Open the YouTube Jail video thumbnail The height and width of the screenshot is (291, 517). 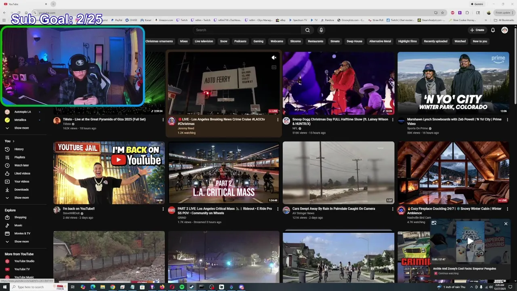[109, 173]
